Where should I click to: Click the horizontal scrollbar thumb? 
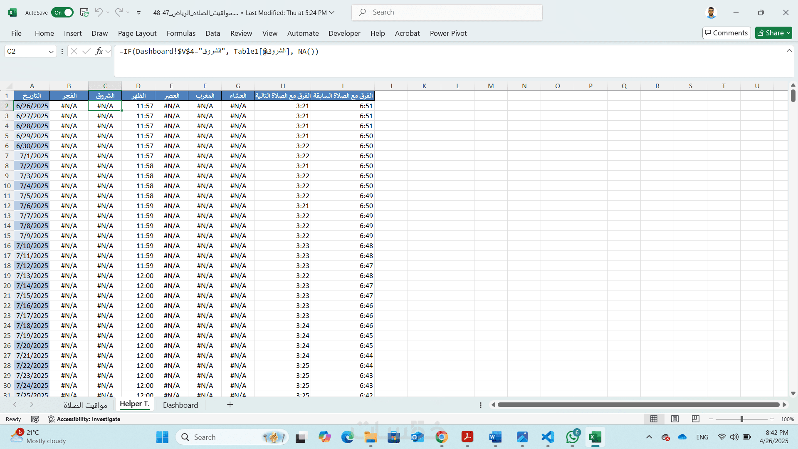tap(638, 404)
